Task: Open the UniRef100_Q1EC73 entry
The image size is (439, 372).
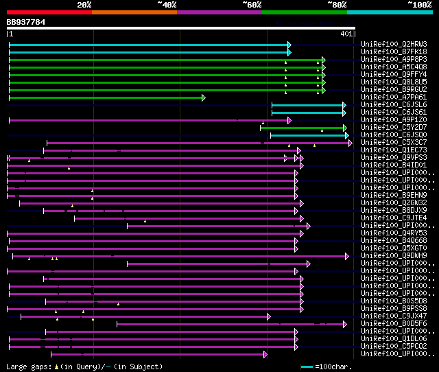Action: (x=394, y=150)
